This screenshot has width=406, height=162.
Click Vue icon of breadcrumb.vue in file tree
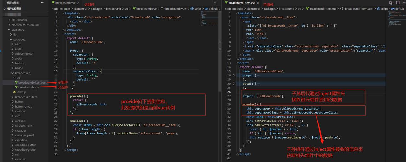pos(16,87)
